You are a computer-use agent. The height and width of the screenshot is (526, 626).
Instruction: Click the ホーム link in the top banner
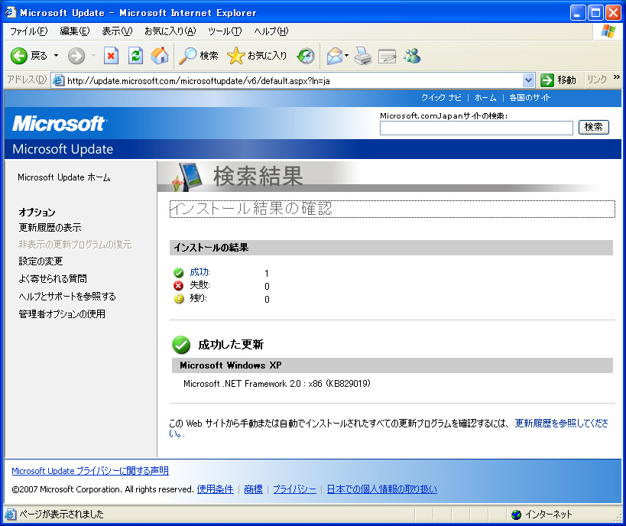coord(485,97)
